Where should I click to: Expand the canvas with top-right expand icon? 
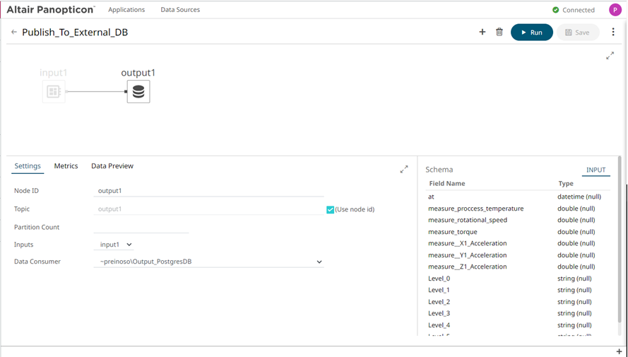[x=610, y=56]
